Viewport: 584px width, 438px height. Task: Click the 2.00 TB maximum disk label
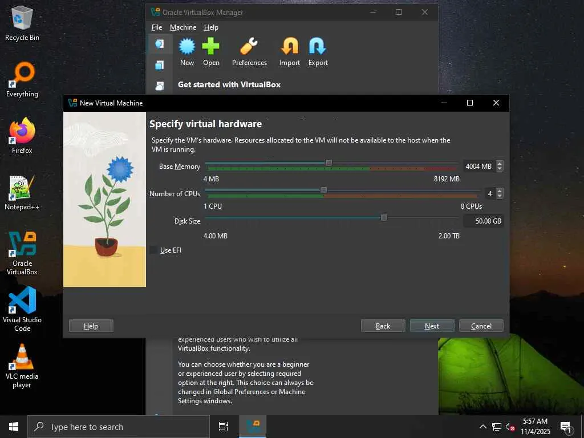[x=449, y=236]
